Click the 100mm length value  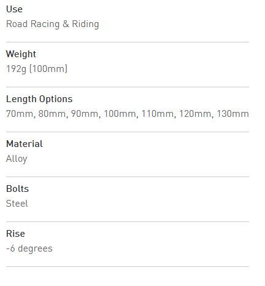(x=120, y=114)
